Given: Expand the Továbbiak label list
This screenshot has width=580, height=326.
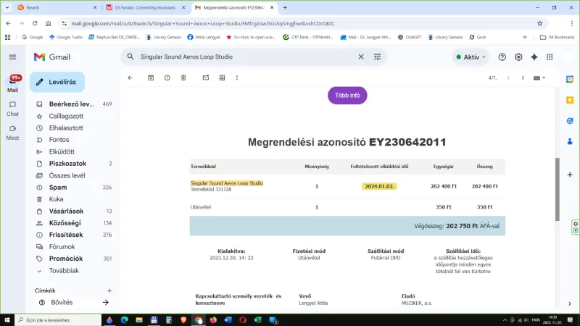Looking at the screenshot, I should click(63, 271).
